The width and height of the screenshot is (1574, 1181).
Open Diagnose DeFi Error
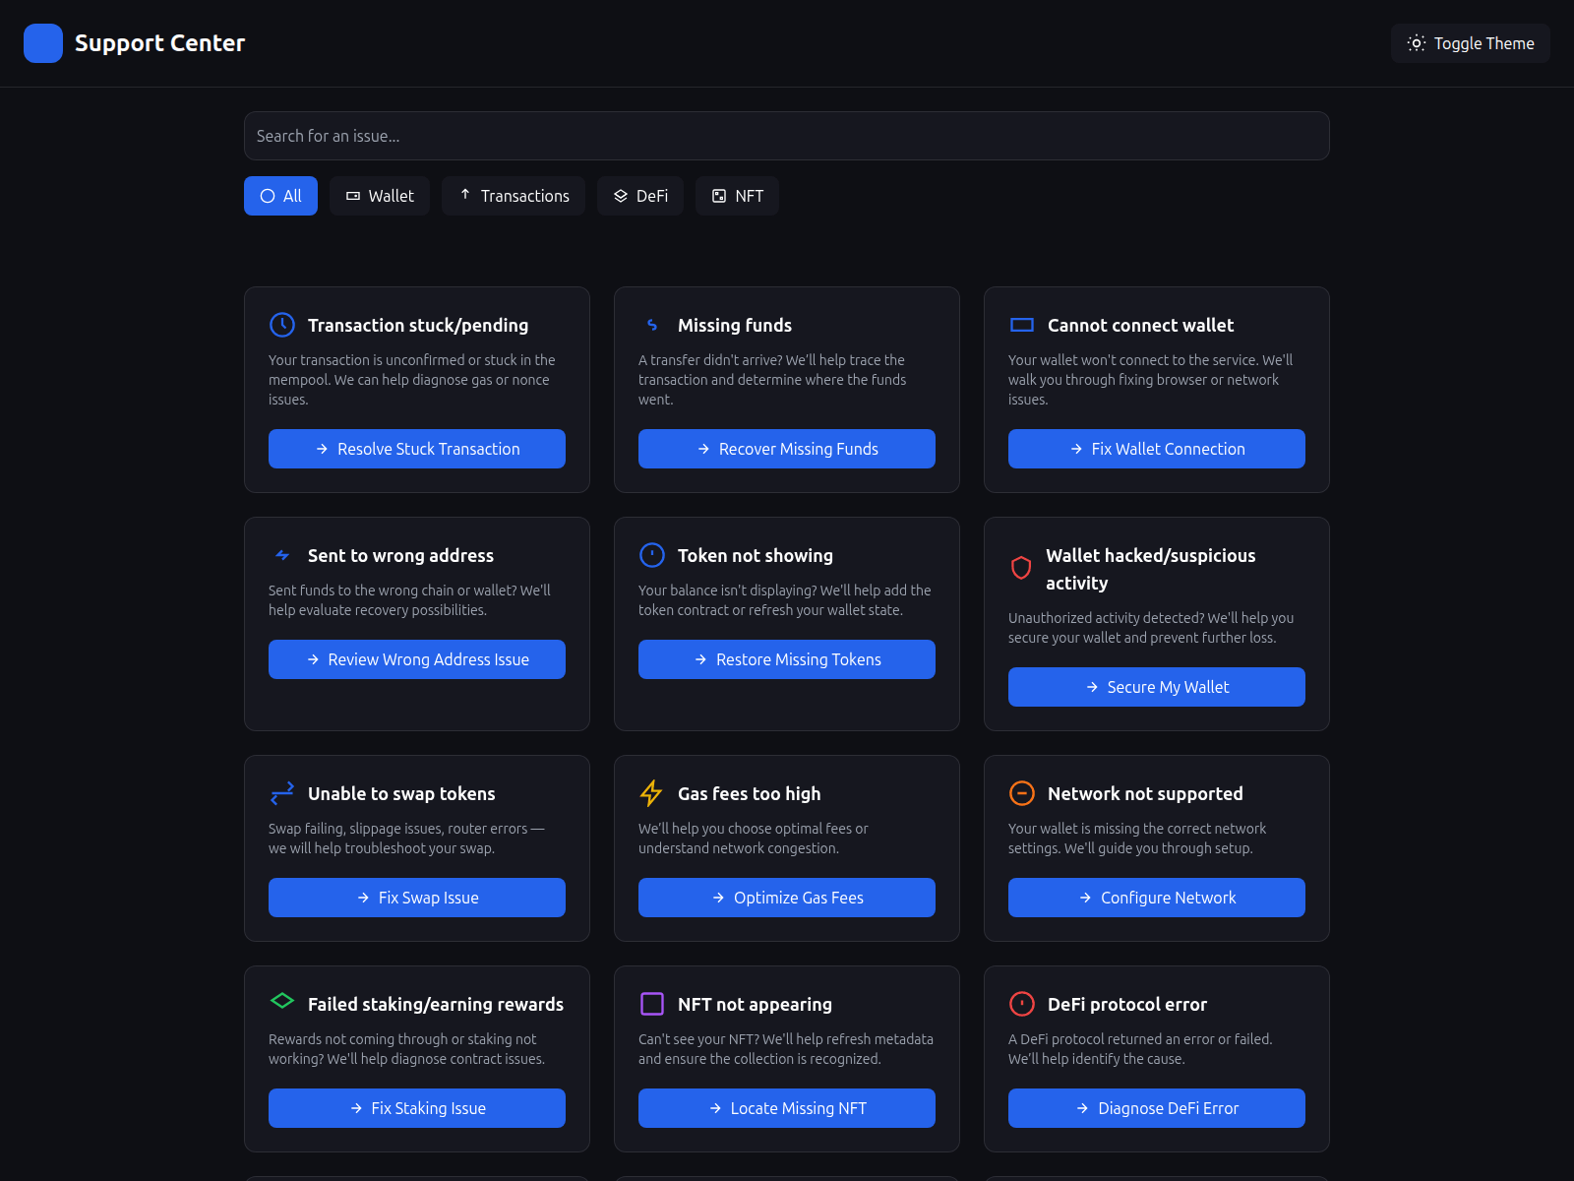coord(1156,1108)
